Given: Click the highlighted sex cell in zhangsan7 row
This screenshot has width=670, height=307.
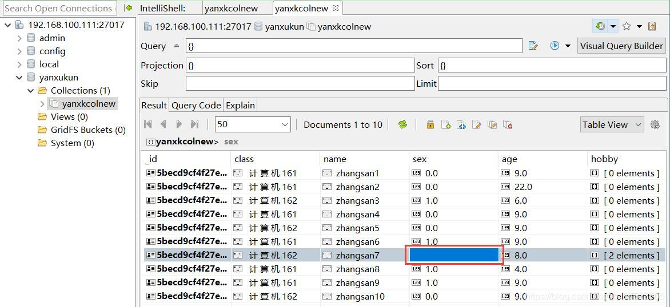Looking at the screenshot, I should (x=454, y=255).
